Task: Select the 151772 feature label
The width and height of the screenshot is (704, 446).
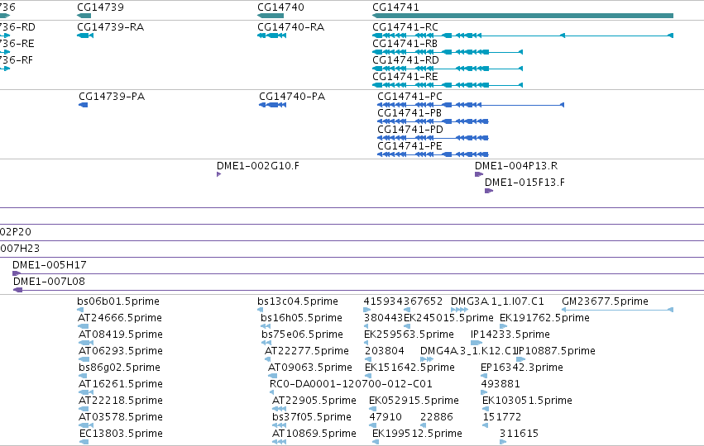Action: coord(502,417)
